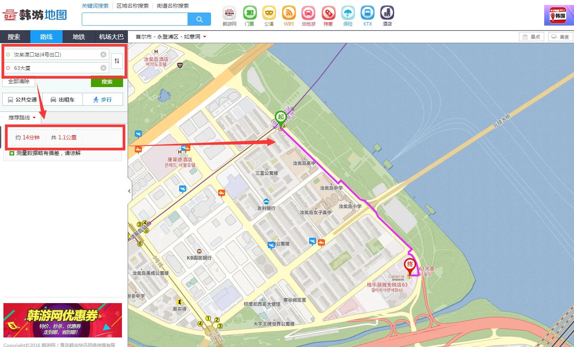This screenshot has height=347, width=574.
Task: Toggle 美食 food overlay on map
Action: click(560, 37)
